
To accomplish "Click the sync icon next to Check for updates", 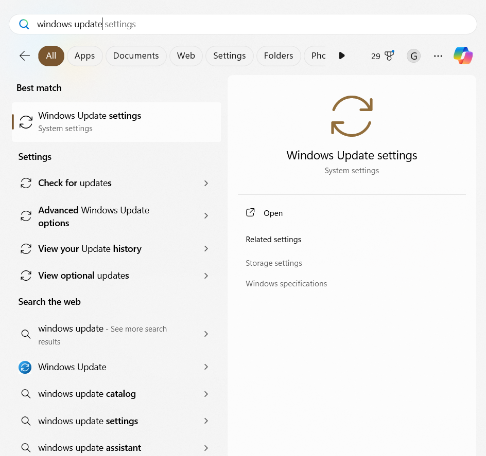I will [26, 183].
